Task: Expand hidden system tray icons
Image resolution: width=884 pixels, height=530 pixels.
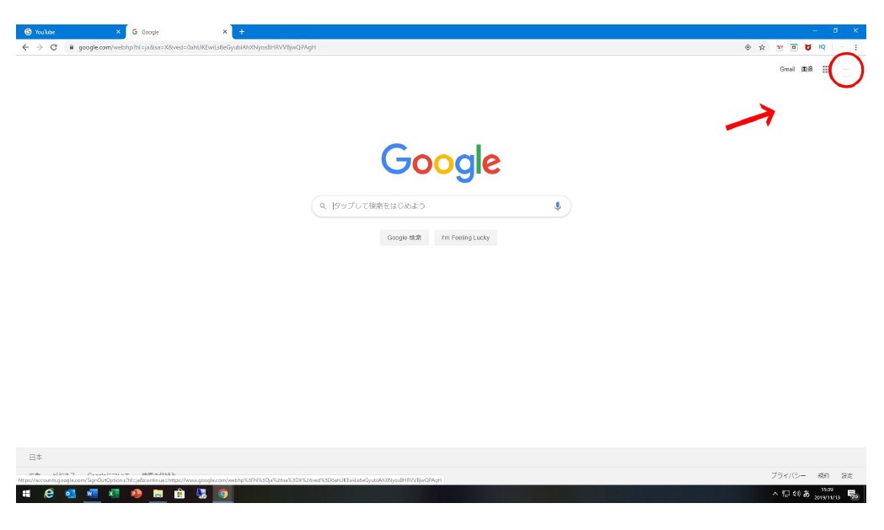Action: 775,494
